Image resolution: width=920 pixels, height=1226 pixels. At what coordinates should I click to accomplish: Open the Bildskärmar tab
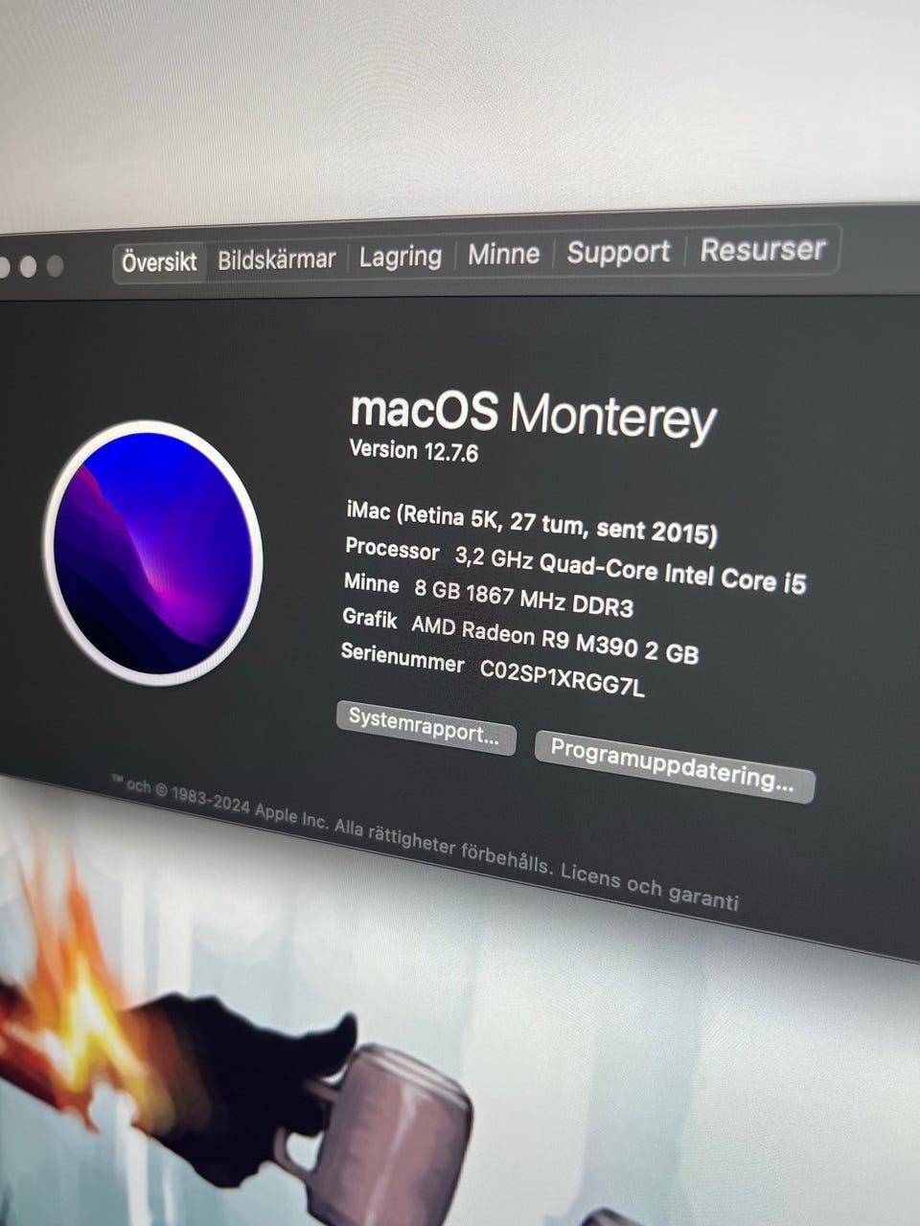point(276,259)
